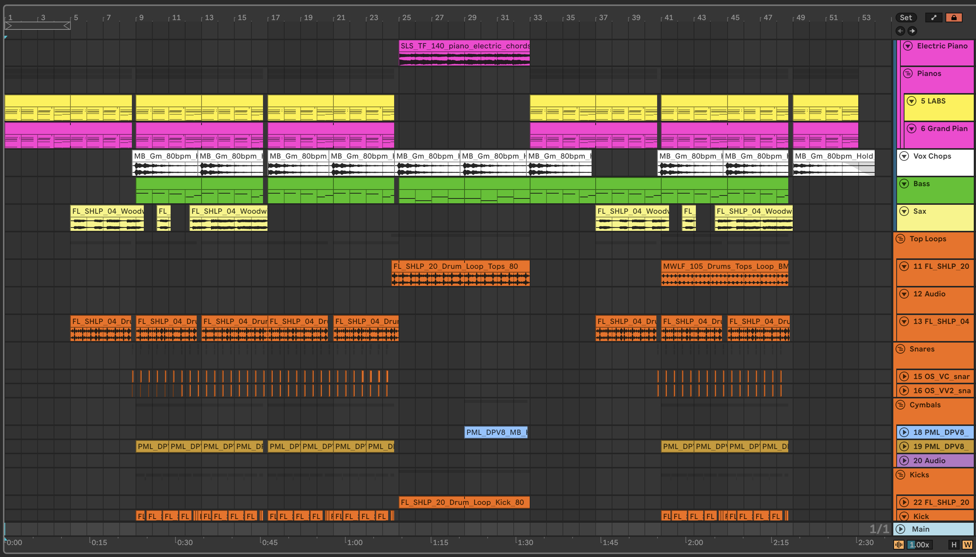Image resolution: width=976 pixels, height=557 pixels.
Task: Toggle the lock envelopes button
Action: tap(953, 17)
